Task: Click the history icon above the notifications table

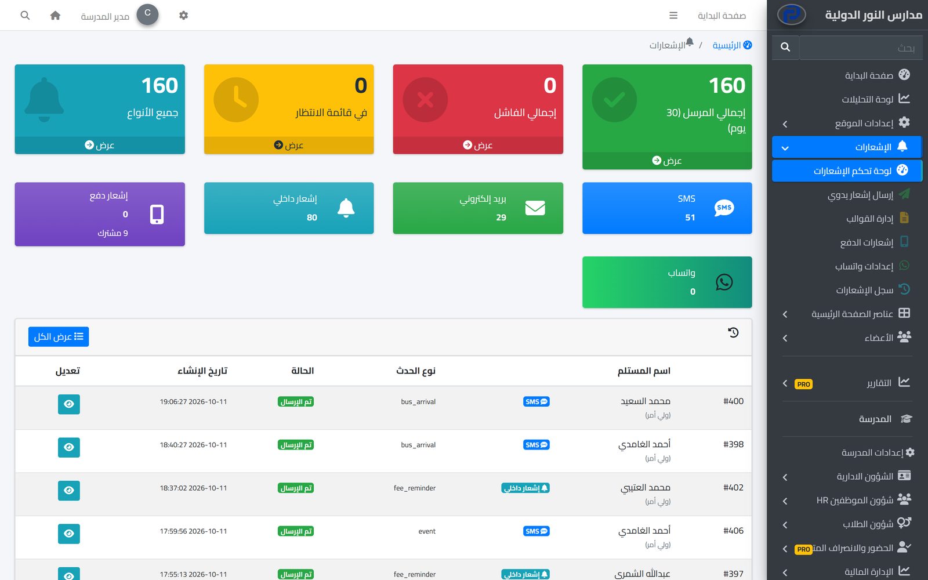Action: coord(733,333)
